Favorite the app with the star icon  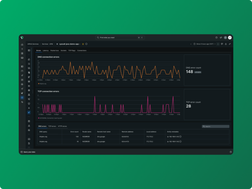coord(83,44)
